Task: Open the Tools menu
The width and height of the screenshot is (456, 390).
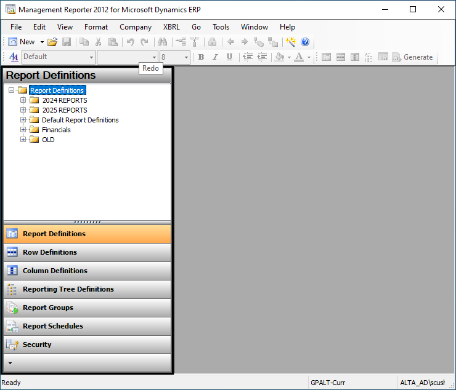Action: click(x=221, y=27)
